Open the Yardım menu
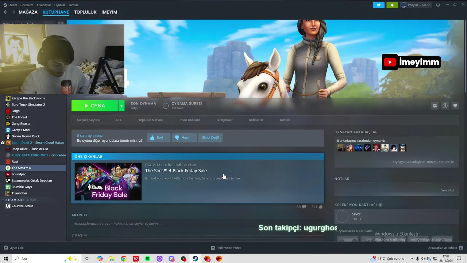Screen dimensions: 467x263 tap(73, 5)
